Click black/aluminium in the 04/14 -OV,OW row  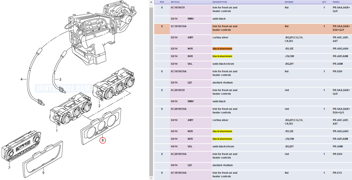pos(222,139)
